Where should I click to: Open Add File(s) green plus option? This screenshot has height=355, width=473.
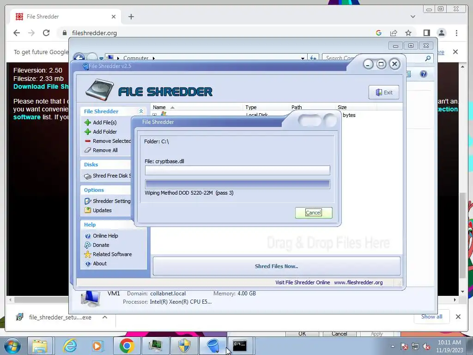pyautogui.click(x=88, y=122)
